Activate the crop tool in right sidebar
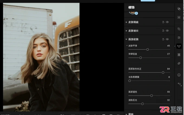Image resolution: width=184 pixels, height=115 pixels. [179, 29]
